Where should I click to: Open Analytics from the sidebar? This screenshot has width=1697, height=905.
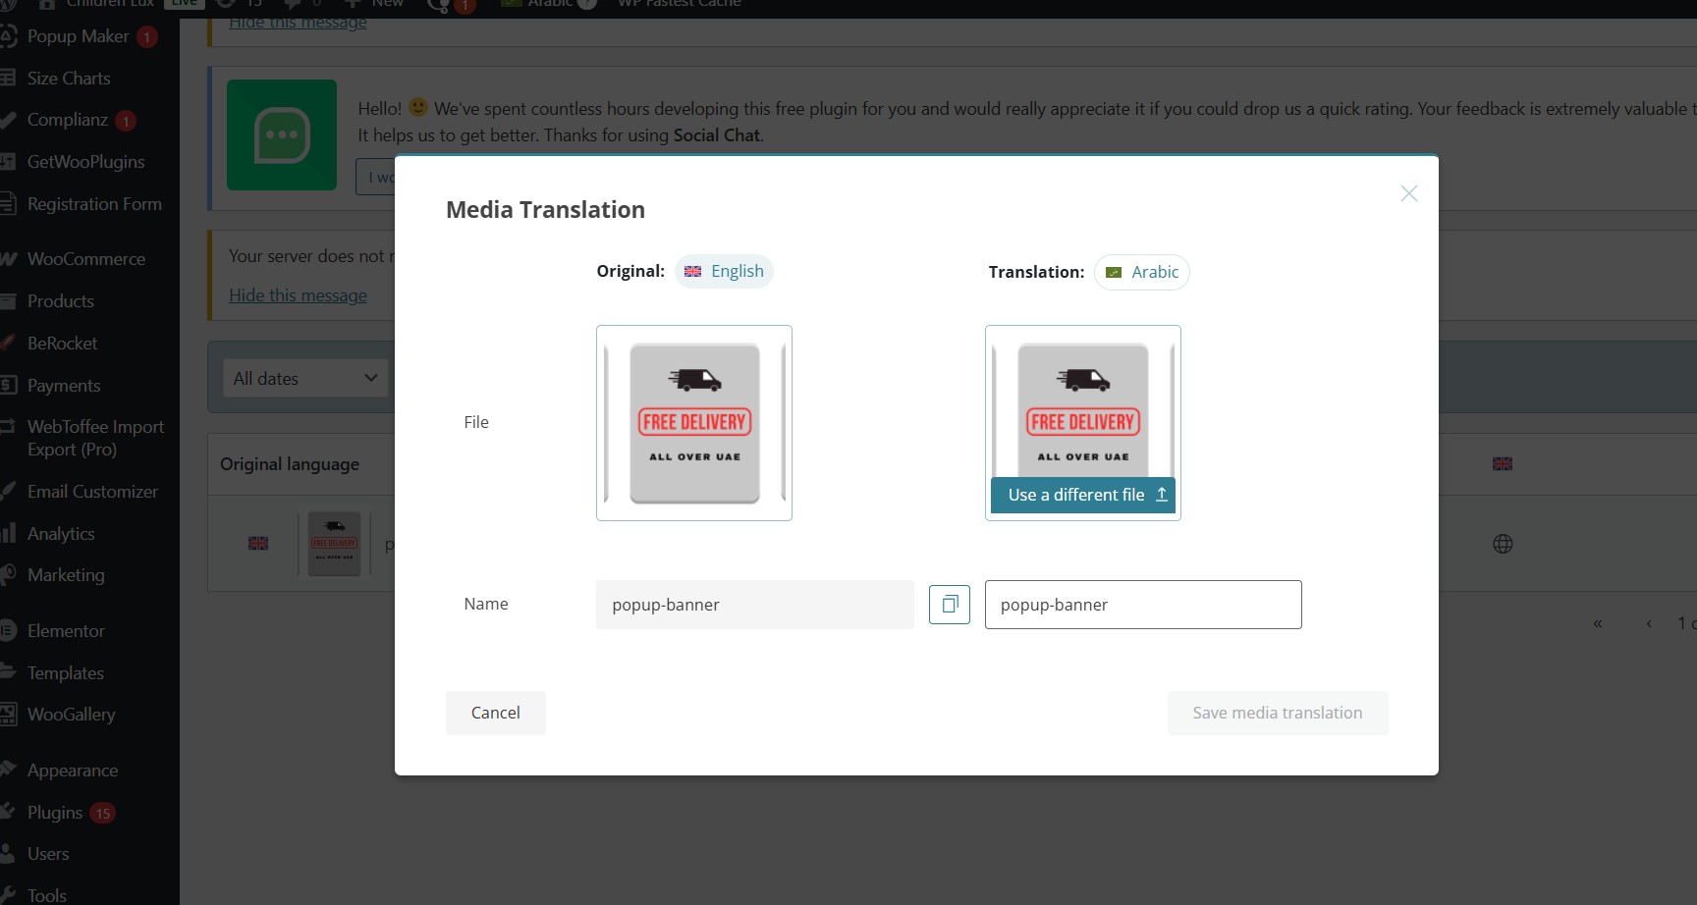61,534
